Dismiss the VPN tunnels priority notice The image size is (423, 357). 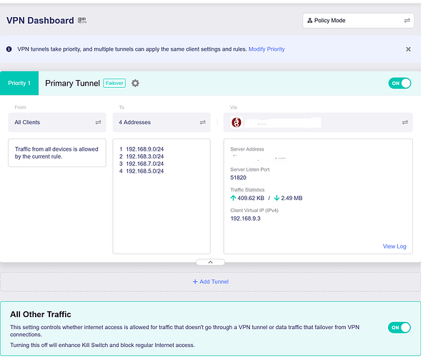point(408,49)
